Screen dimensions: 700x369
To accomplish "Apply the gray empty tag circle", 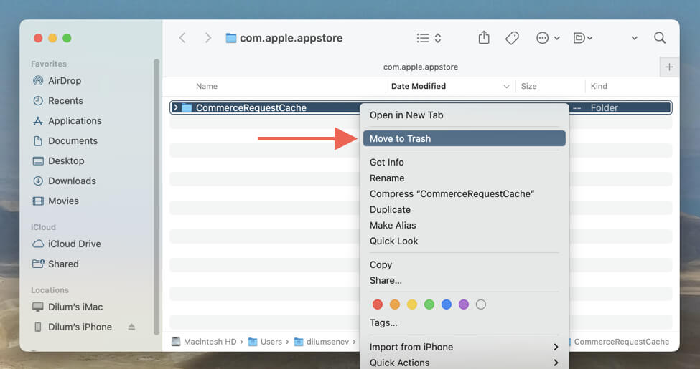I will pyautogui.click(x=481, y=305).
